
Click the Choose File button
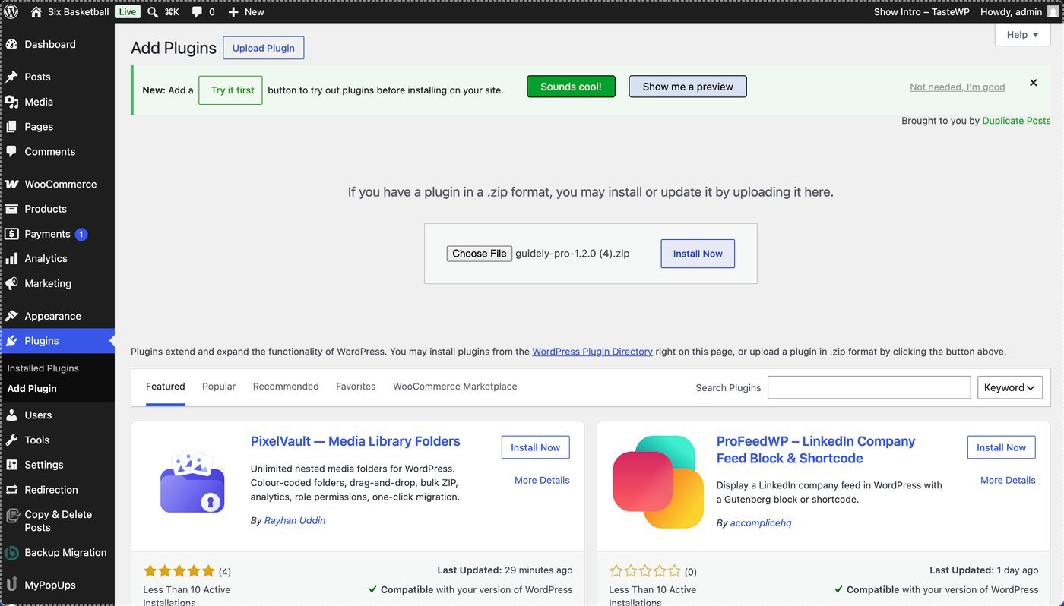[480, 254]
